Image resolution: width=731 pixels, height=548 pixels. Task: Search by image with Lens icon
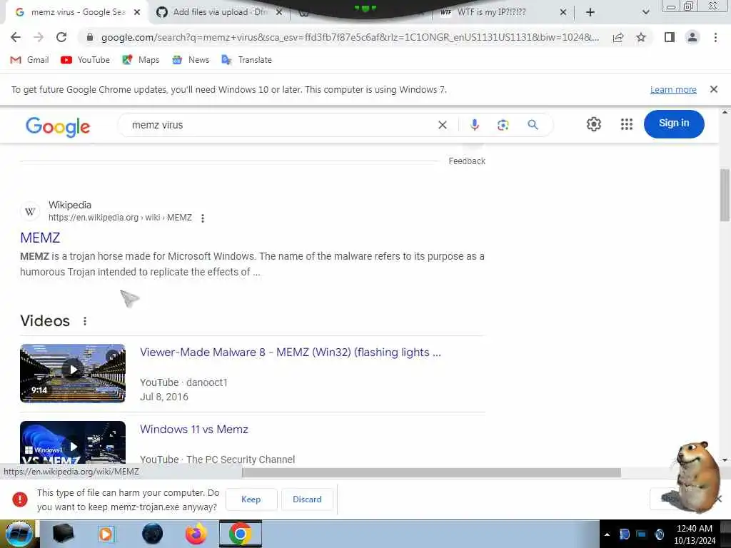pyautogui.click(x=503, y=125)
